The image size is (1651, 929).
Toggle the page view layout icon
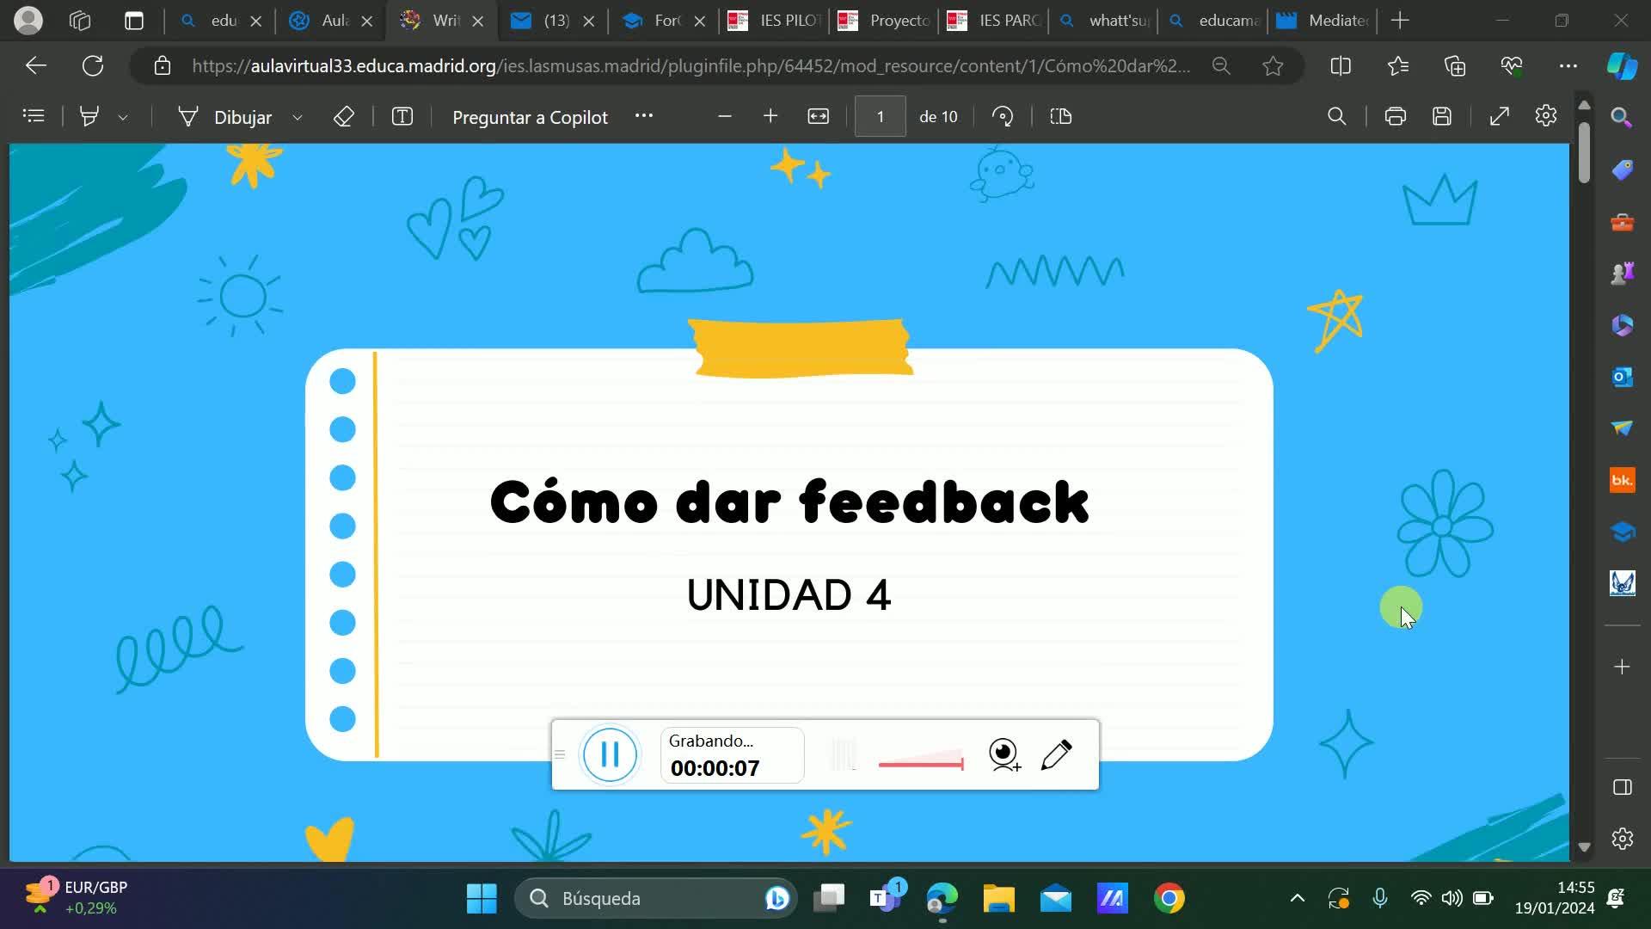coord(1061,117)
